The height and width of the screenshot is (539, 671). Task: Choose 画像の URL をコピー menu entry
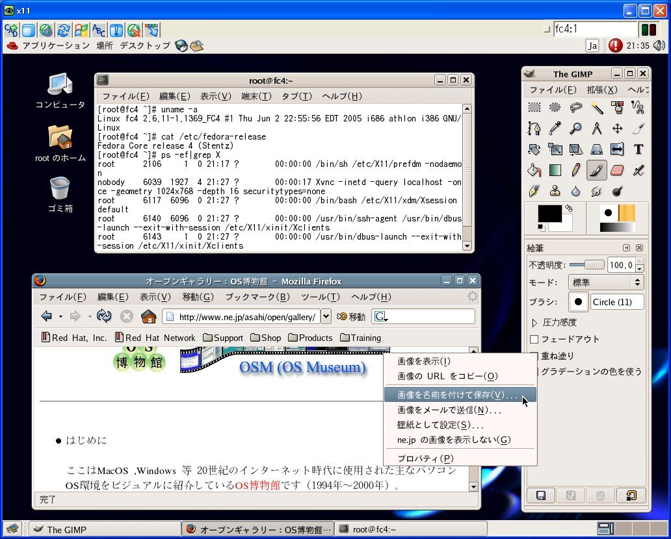point(460,376)
